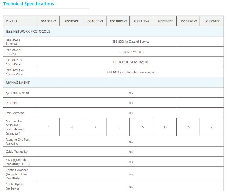227x194 pixels.
Task: Select the IEEE 802.1Q VLAN Tagging cell
Action: (130, 62)
